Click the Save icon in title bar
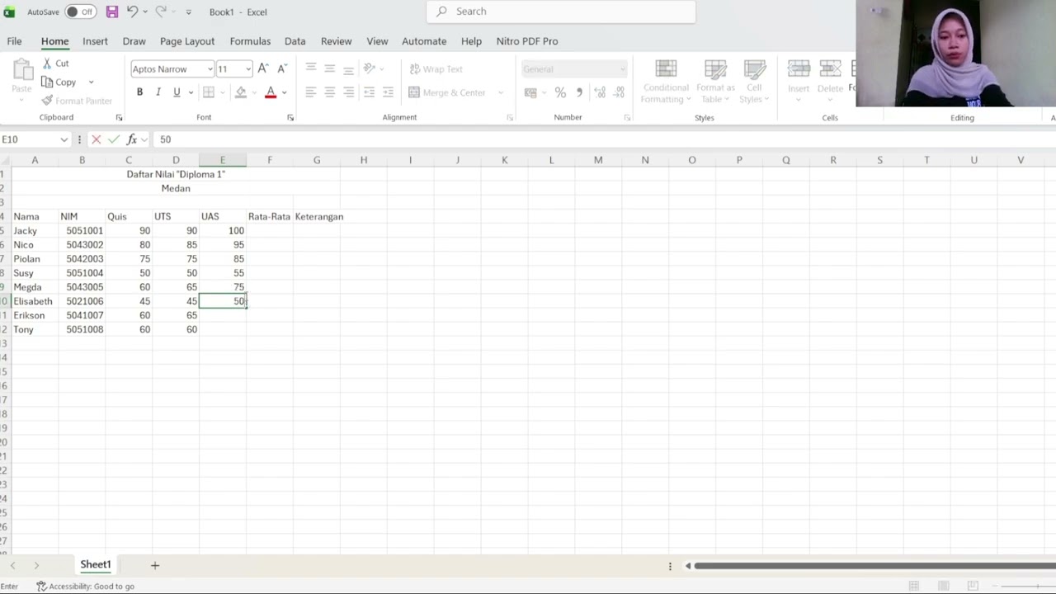 (x=112, y=12)
